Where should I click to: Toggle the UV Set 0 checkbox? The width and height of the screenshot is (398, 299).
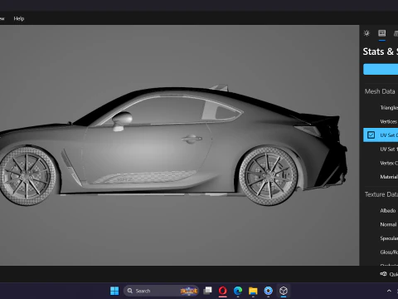(x=371, y=135)
